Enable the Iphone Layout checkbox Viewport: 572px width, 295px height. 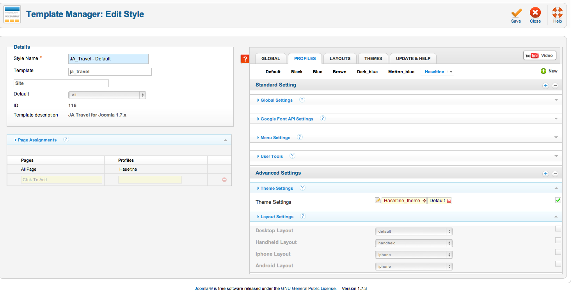pyautogui.click(x=558, y=252)
